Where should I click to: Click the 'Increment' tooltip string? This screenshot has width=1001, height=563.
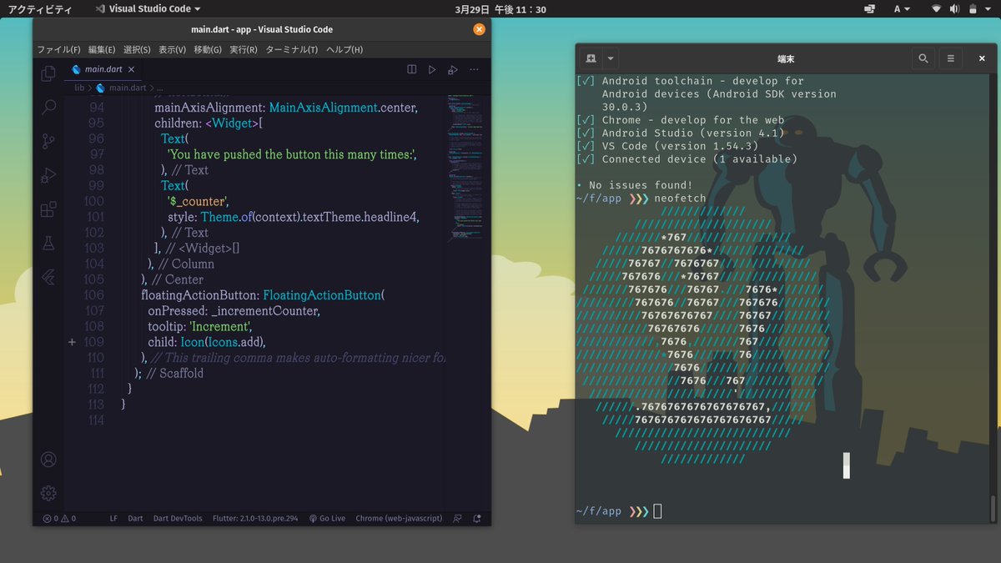pyautogui.click(x=220, y=326)
